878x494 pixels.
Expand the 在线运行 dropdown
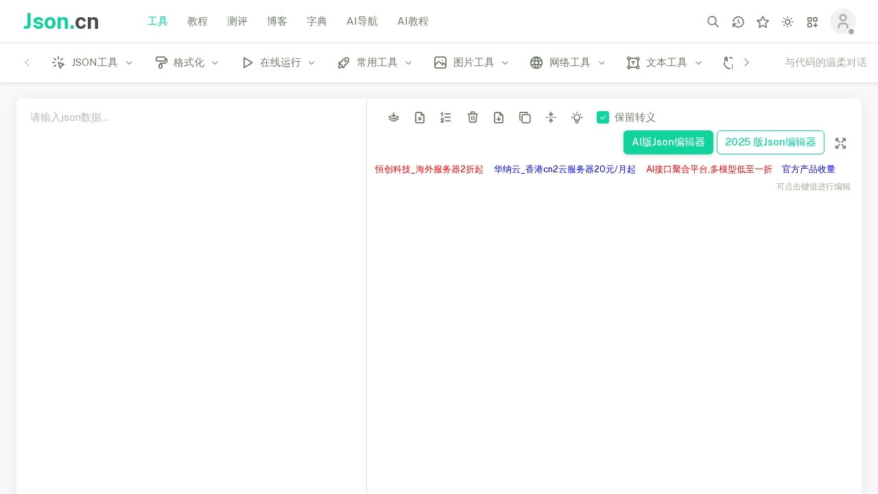point(278,62)
